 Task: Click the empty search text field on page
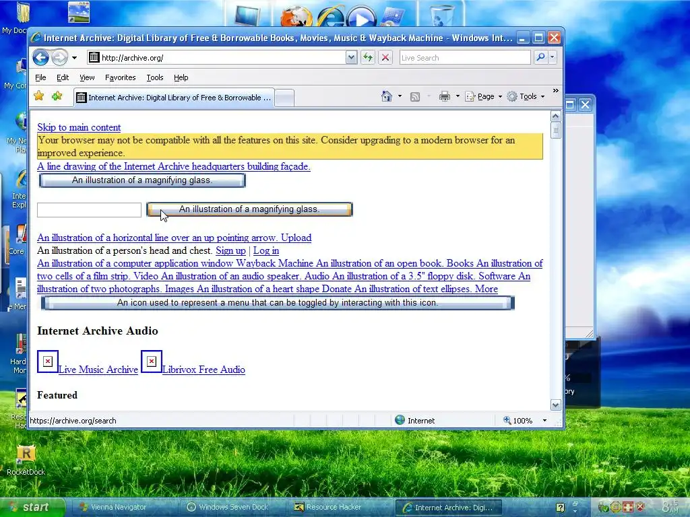pos(90,210)
